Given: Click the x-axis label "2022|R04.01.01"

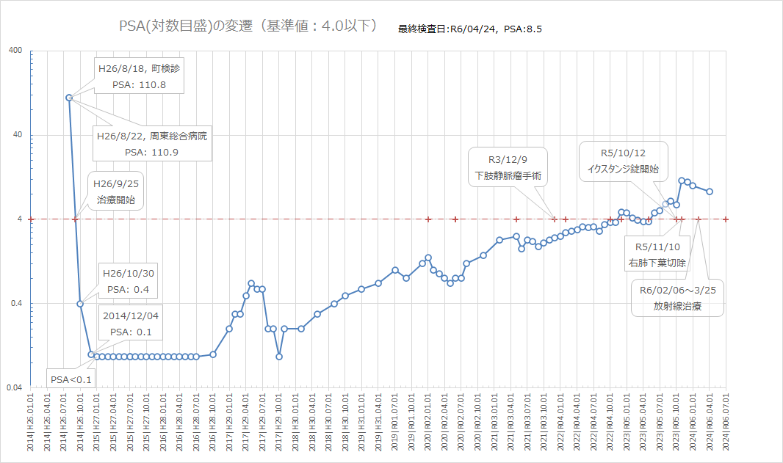Looking at the screenshot, I should click(560, 422).
